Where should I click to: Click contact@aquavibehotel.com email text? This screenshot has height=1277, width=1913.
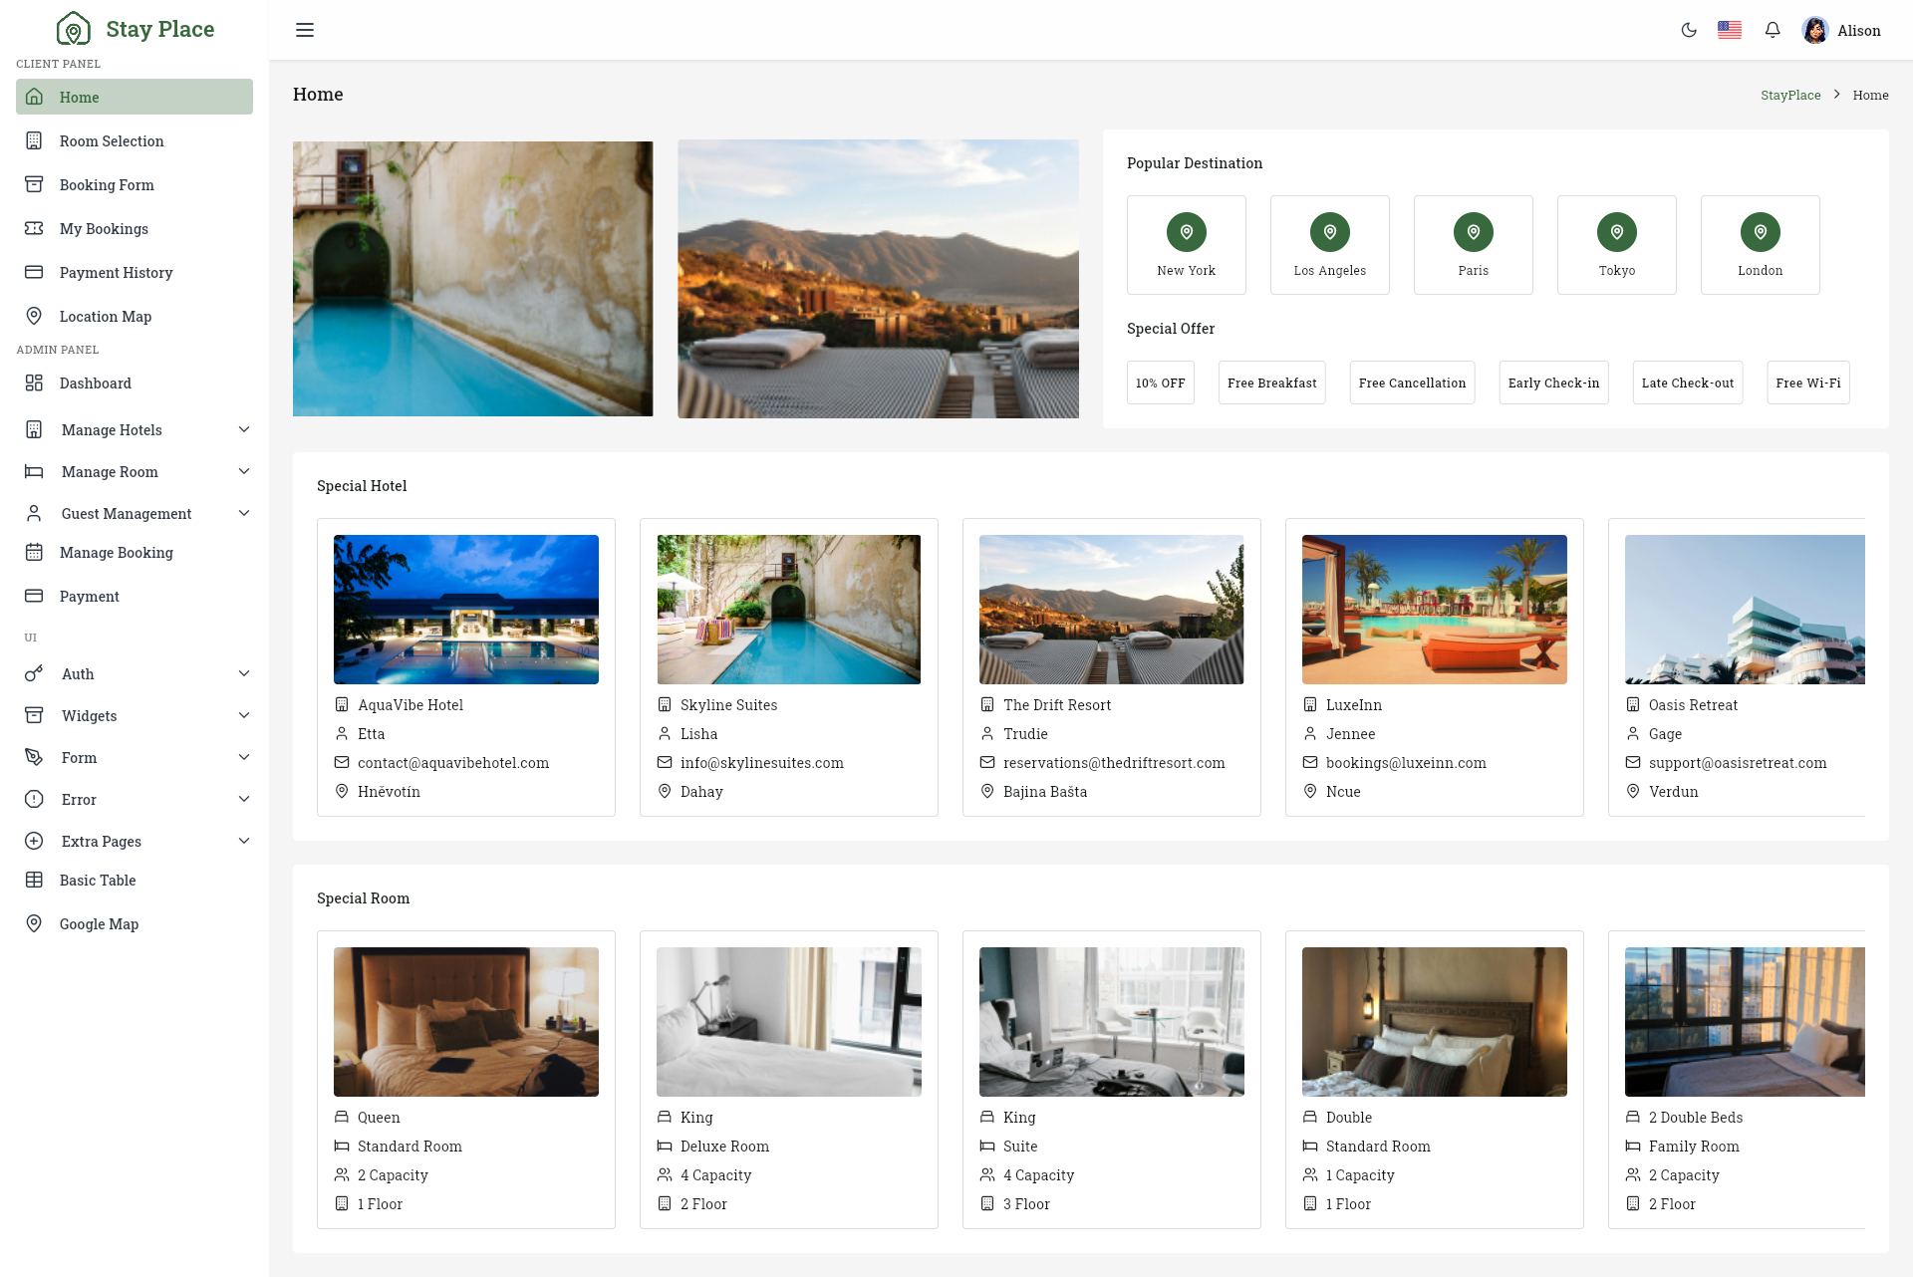point(453,762)
